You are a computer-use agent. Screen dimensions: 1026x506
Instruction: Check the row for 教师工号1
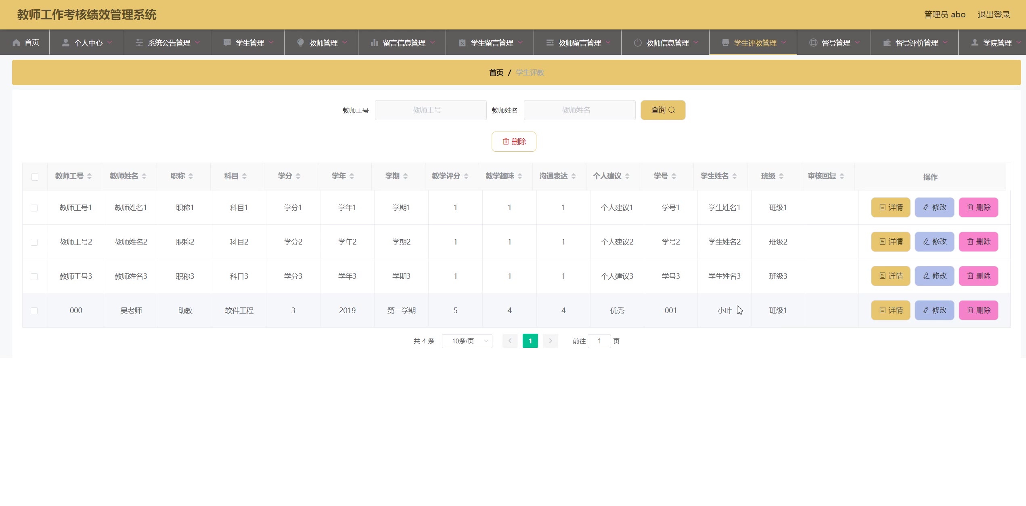tap(34, 208)
